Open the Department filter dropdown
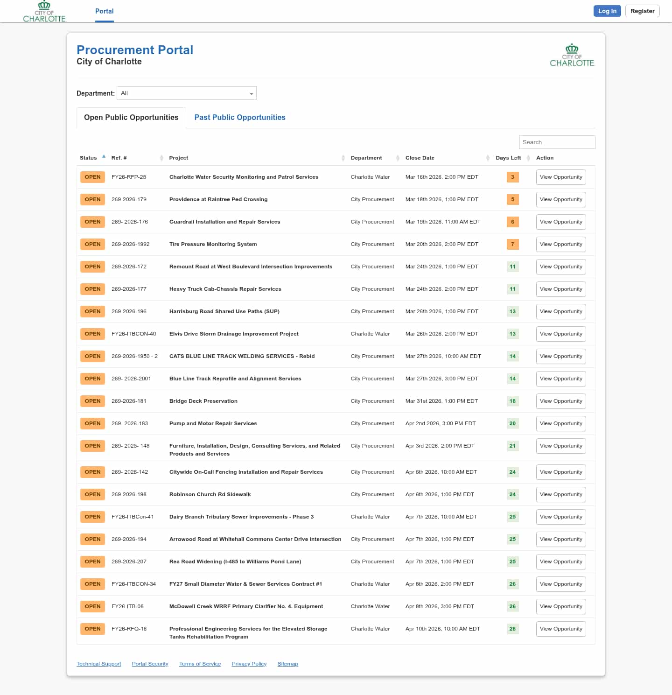The height and width of the screenshot is (695, 672). [187, 93]
